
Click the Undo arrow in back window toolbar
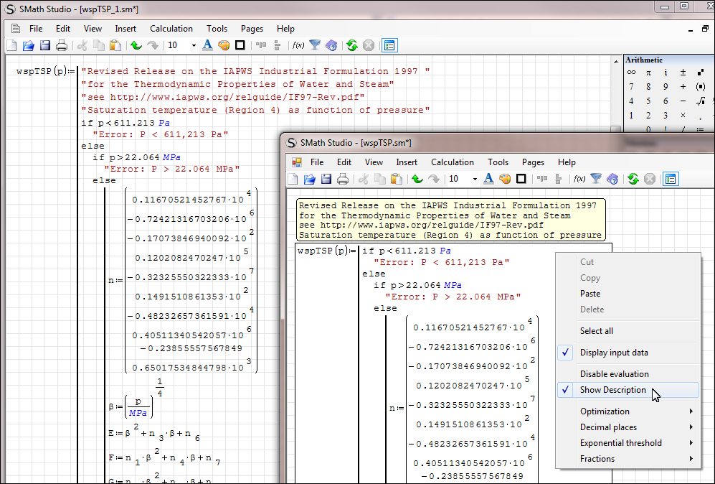(x=136, y=45)
